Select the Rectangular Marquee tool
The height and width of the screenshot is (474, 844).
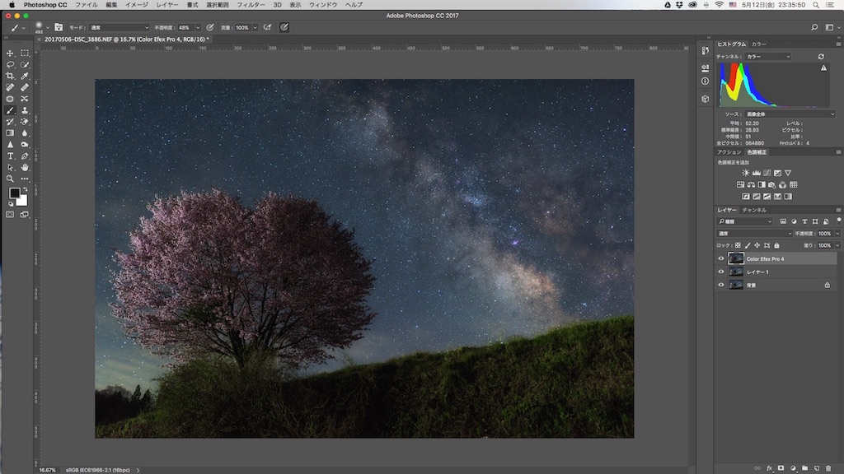(x=25, y=53)
